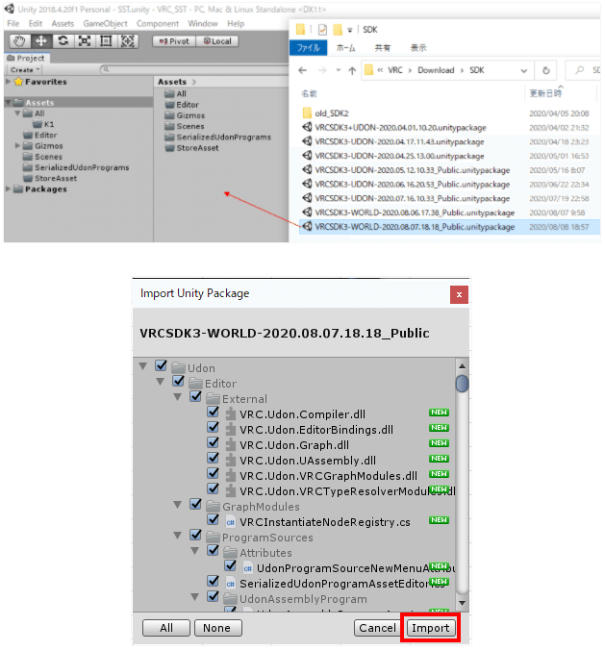Uncheck the GraphModules folder checkbox

pos(195,504)
